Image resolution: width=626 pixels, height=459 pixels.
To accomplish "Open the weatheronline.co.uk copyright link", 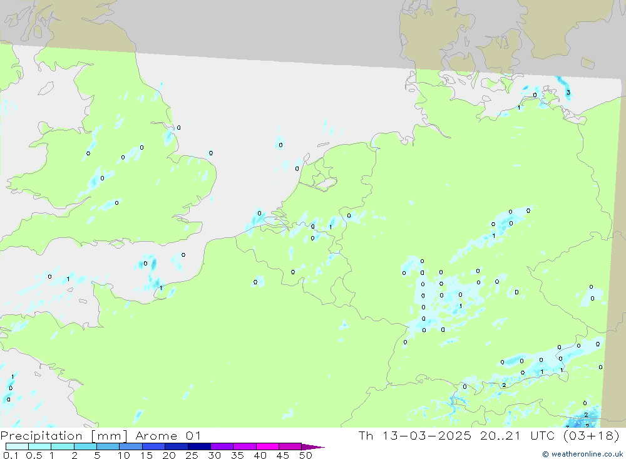I will pyautogui.click(x=583, y=454).
